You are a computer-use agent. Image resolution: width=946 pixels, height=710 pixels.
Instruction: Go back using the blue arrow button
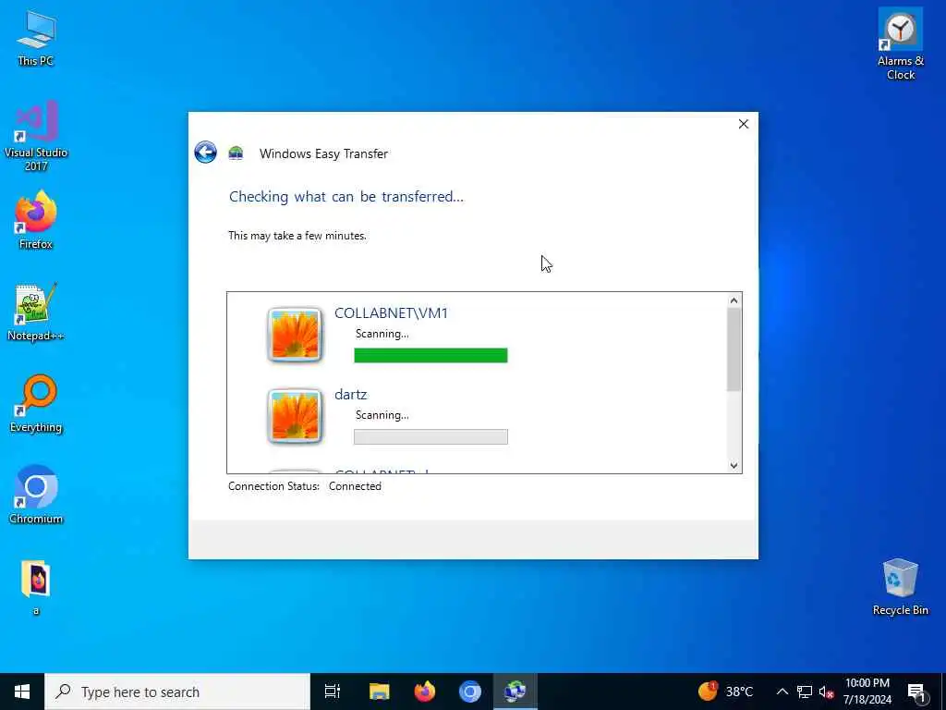pyautogui.click(x=206, y=153)
